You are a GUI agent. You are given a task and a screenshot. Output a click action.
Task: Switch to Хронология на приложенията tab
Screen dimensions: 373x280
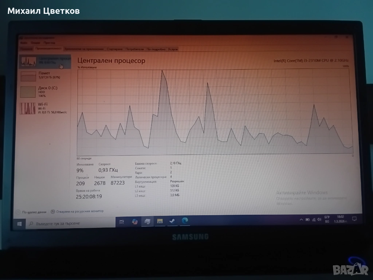(x=85, y=48)
